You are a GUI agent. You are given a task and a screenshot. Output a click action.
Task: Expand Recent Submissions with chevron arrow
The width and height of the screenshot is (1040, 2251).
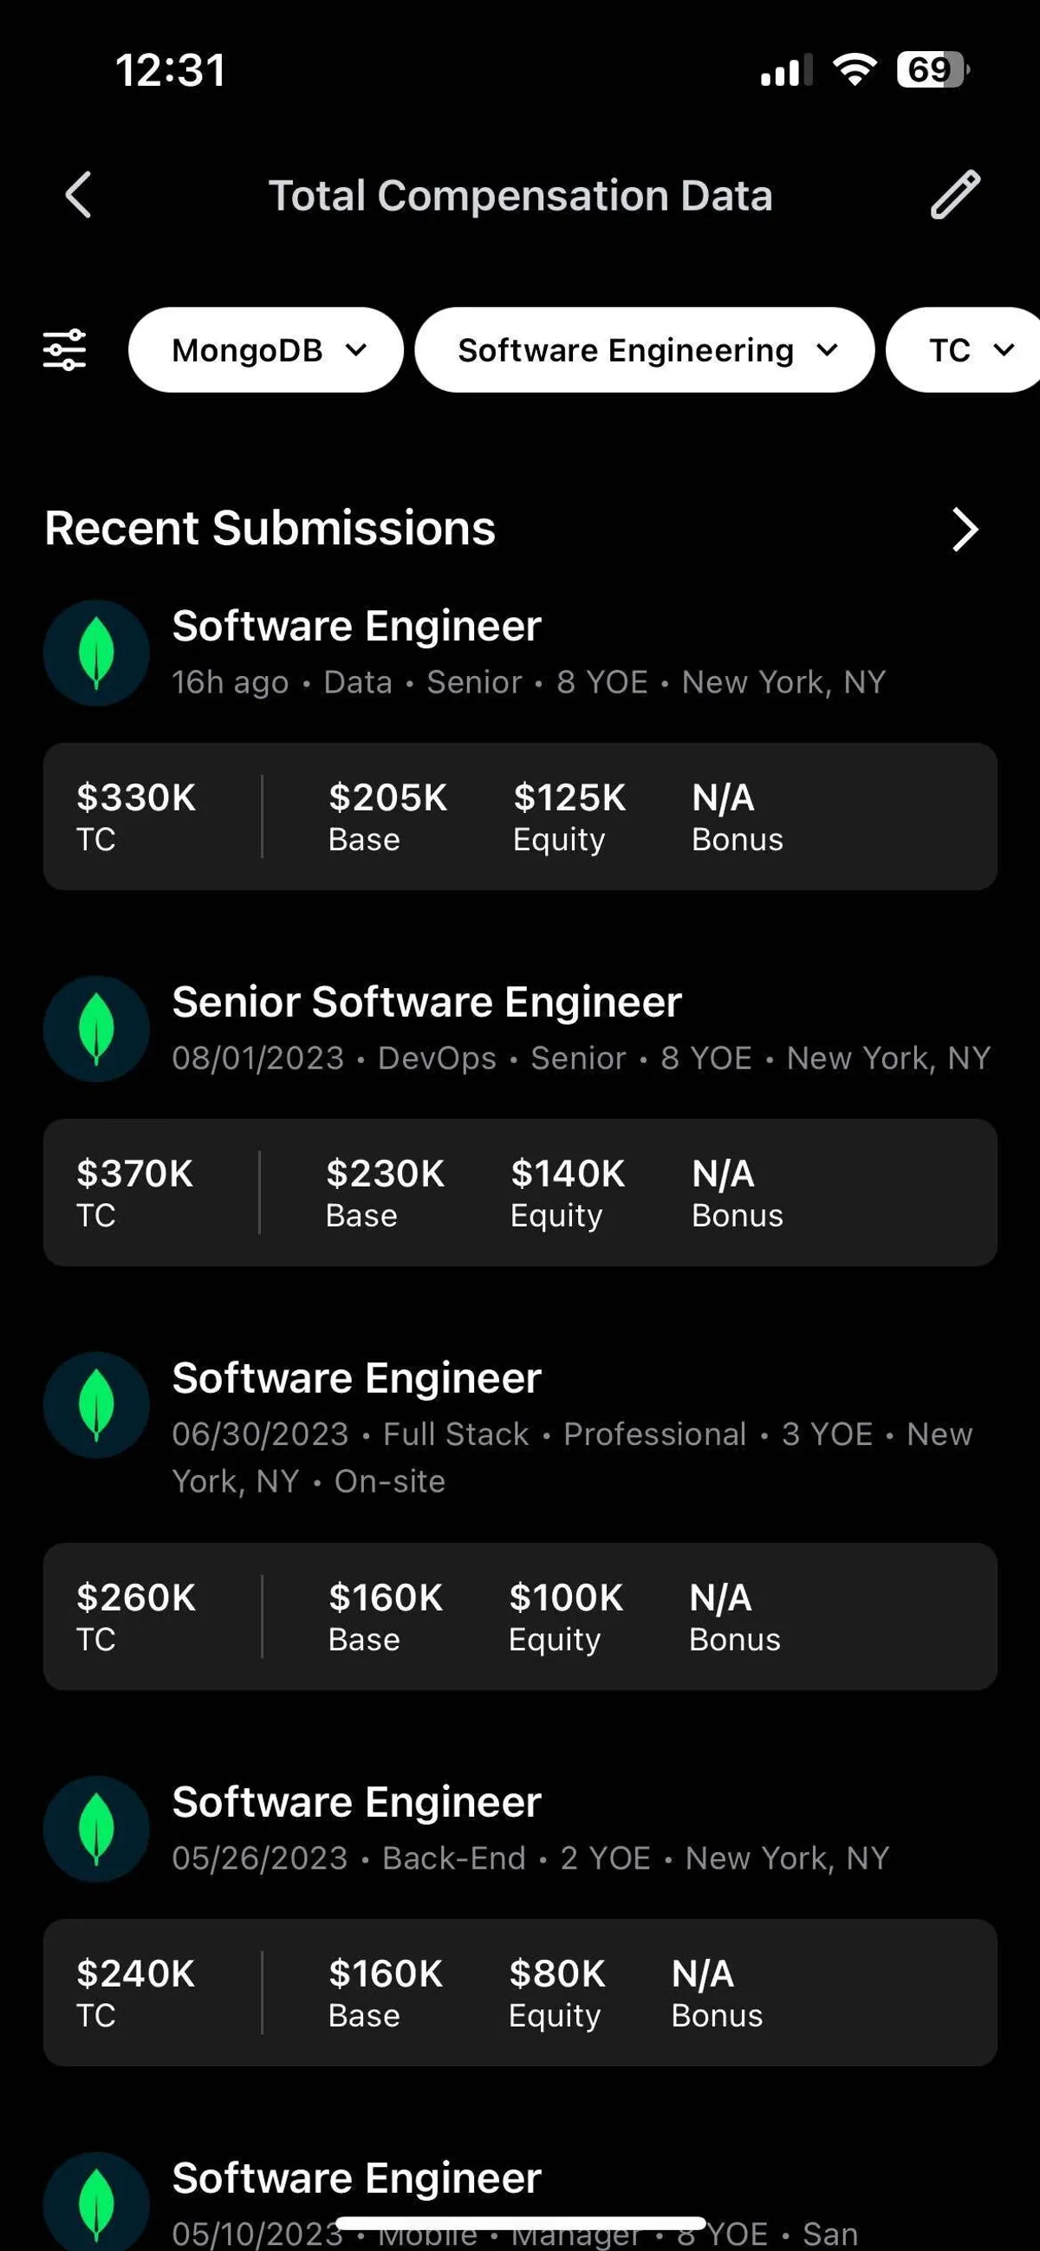[964, 530]
